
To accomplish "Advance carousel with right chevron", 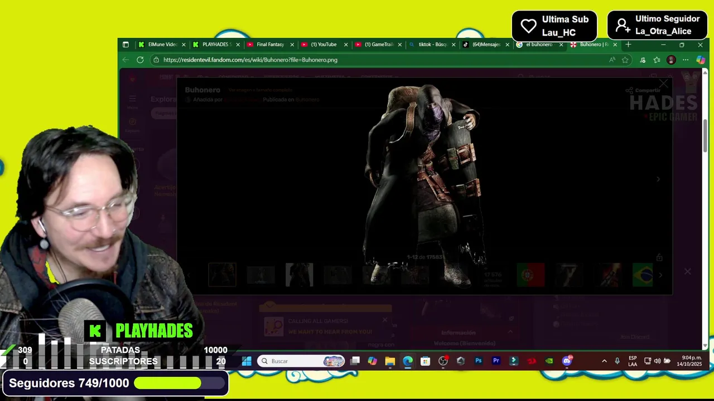I will [x=660, y=275].
